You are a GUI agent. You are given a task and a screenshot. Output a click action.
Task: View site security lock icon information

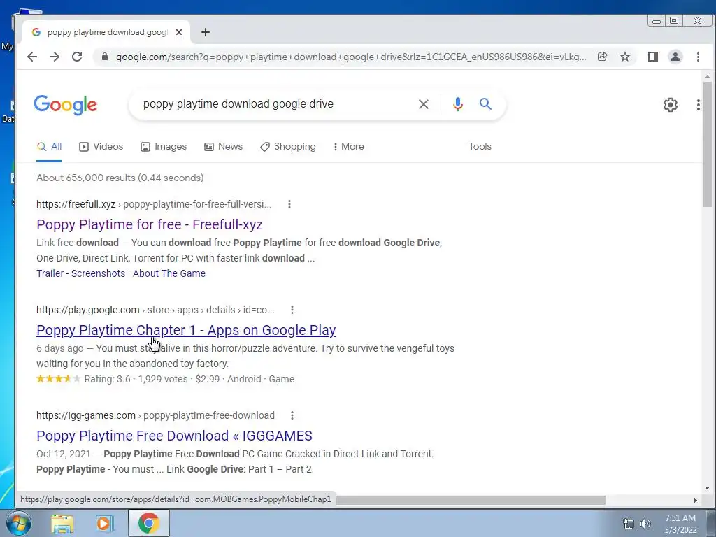tap(105, 57)
